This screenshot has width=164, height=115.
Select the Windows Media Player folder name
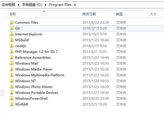click(34, 69)
